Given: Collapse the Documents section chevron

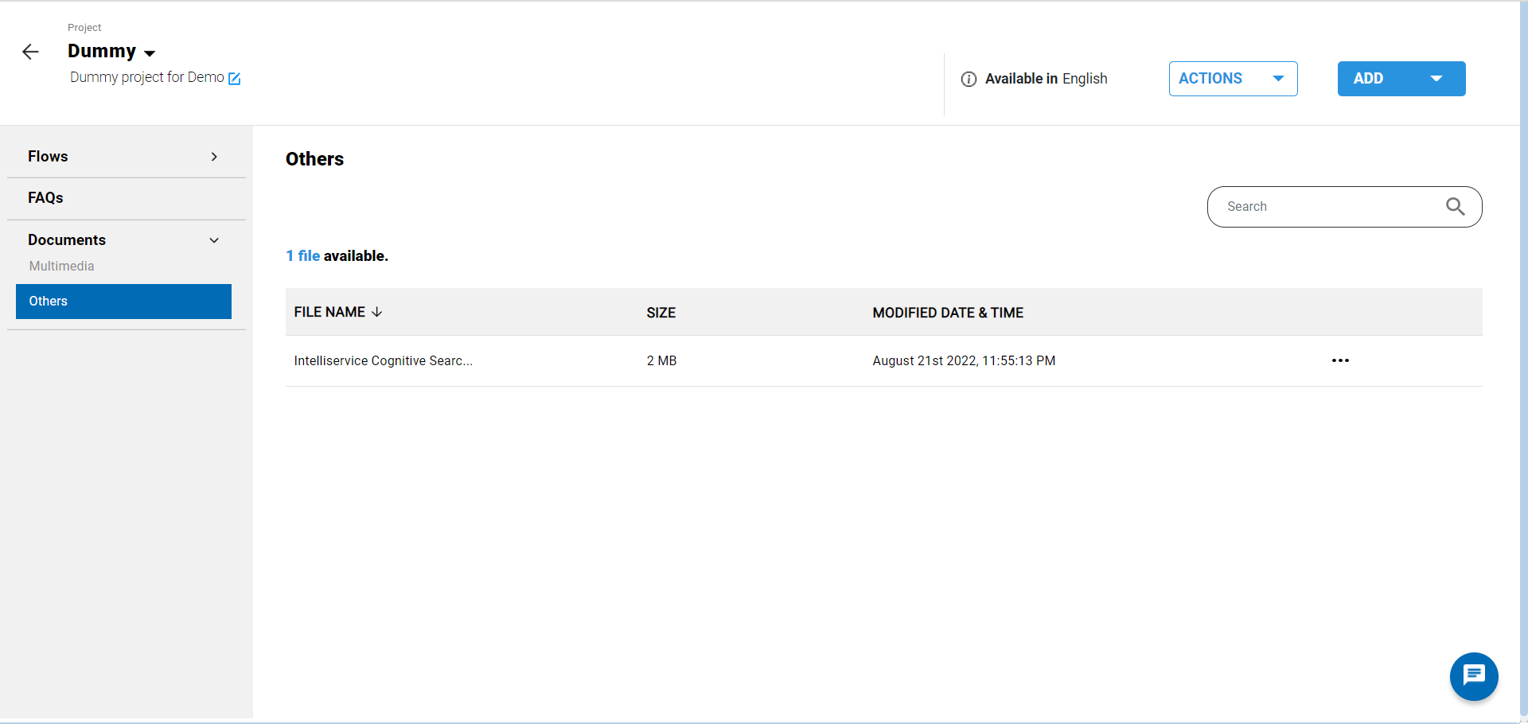Looking at the screenshot, I should [214, 240].
